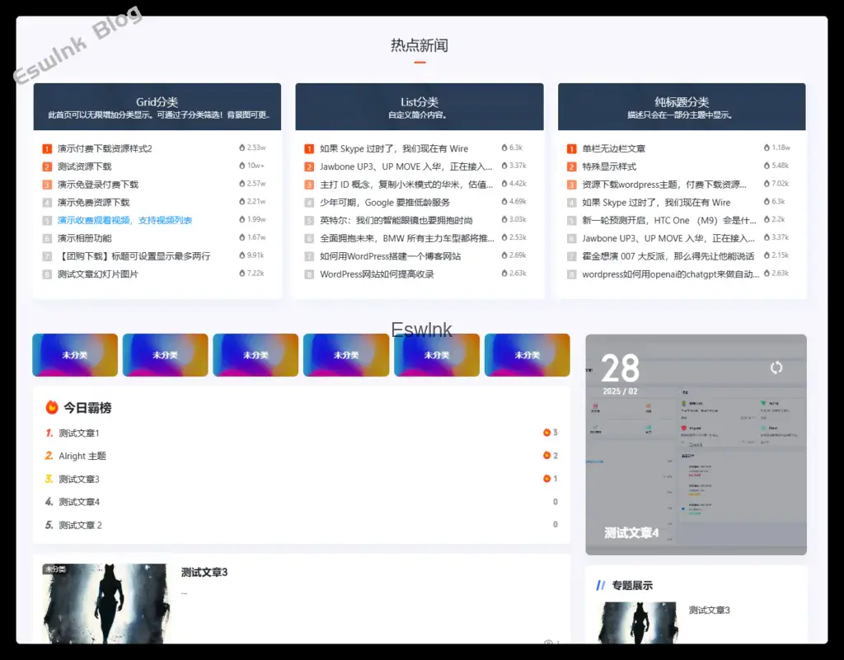Click the rank 3 badge beside 主打 ID 概念

(309, 185)
